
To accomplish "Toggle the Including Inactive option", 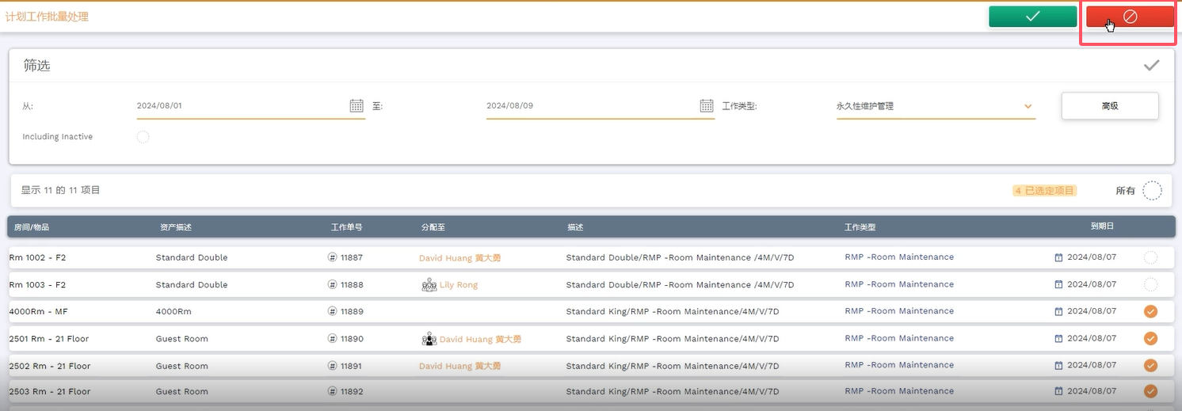I will coord(143,137).
